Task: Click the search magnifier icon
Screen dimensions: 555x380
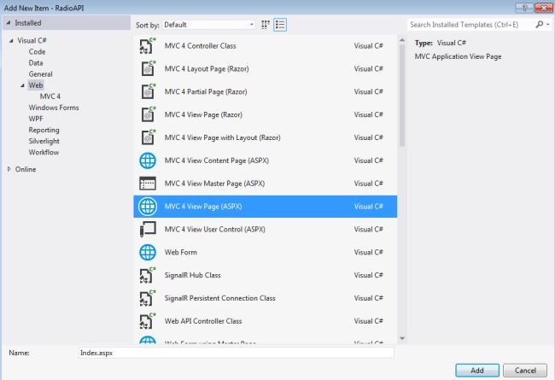Action: [x=539, y=25]
